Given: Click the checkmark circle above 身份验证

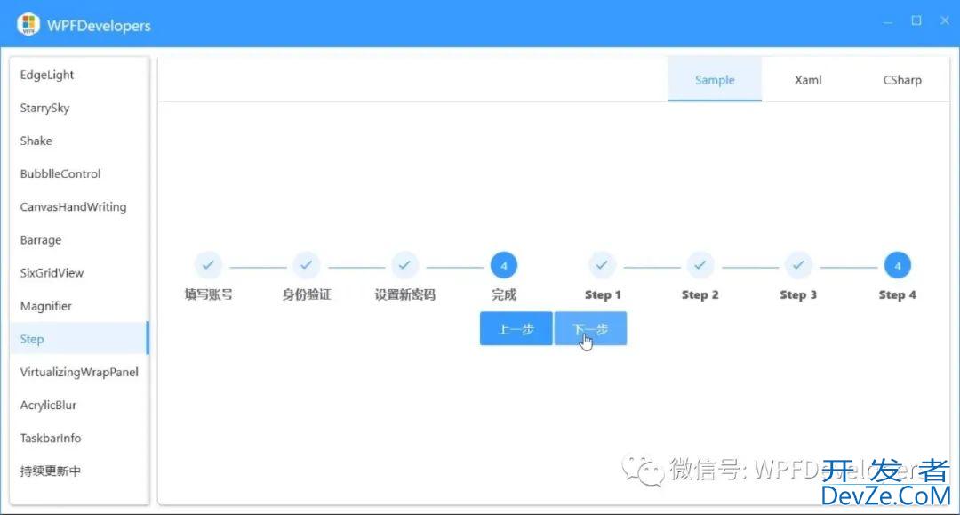Looking at the screenshot, I should coord(307,265).
